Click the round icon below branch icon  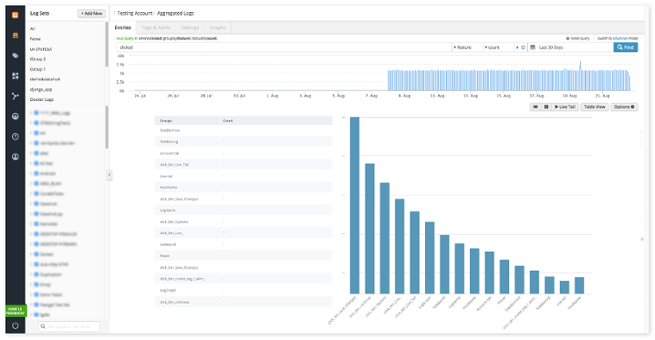(x=15, y=116)
